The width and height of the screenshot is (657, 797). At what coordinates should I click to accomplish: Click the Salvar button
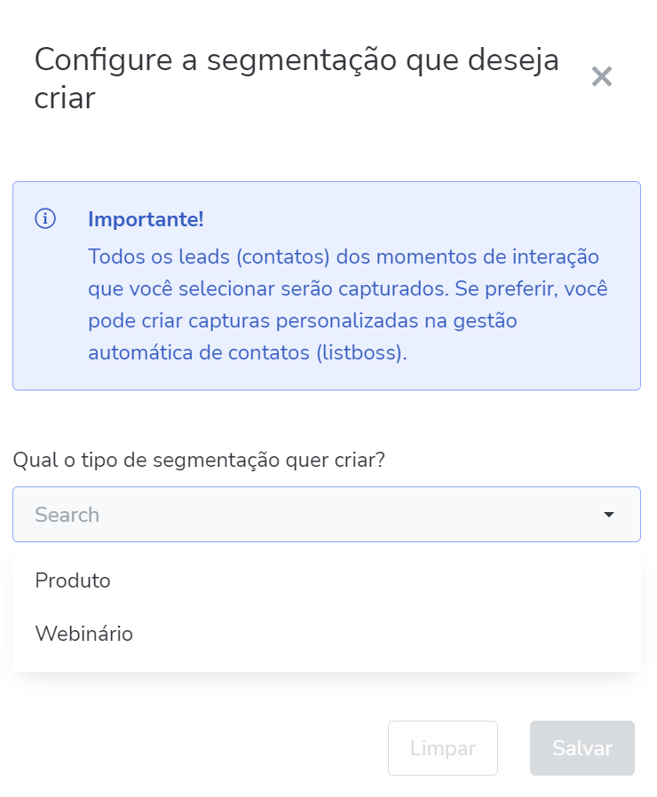[x=582, y=747]
